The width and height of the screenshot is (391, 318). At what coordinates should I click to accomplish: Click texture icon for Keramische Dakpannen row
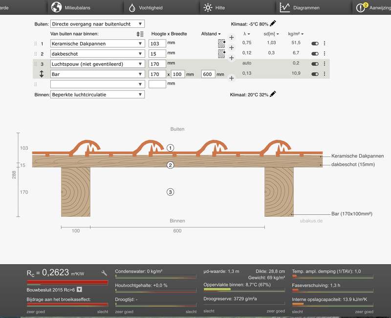coord(221,44)
